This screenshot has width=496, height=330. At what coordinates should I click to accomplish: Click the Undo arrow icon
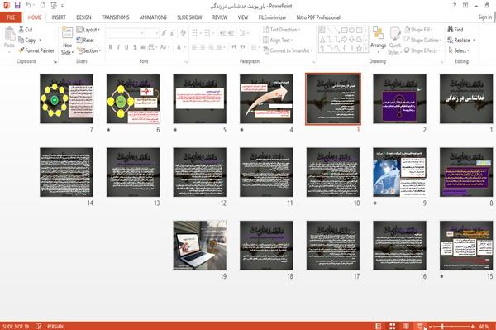click(28, 6)
